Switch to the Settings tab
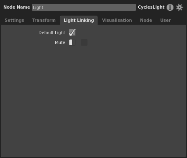Viewport: 187px width, 158px height. click(14, 20)
